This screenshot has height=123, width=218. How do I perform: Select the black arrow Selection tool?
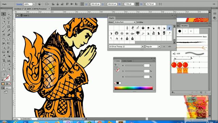point(4,14)
